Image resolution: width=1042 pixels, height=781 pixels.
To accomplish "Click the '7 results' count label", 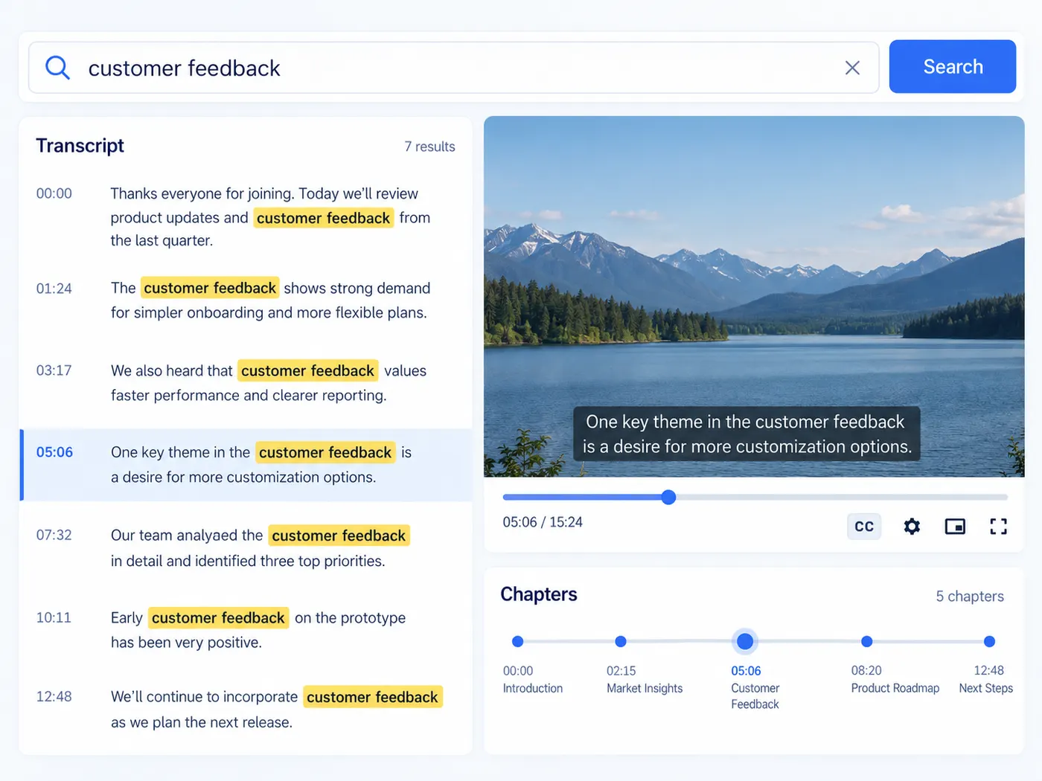I will pos(429,147).
